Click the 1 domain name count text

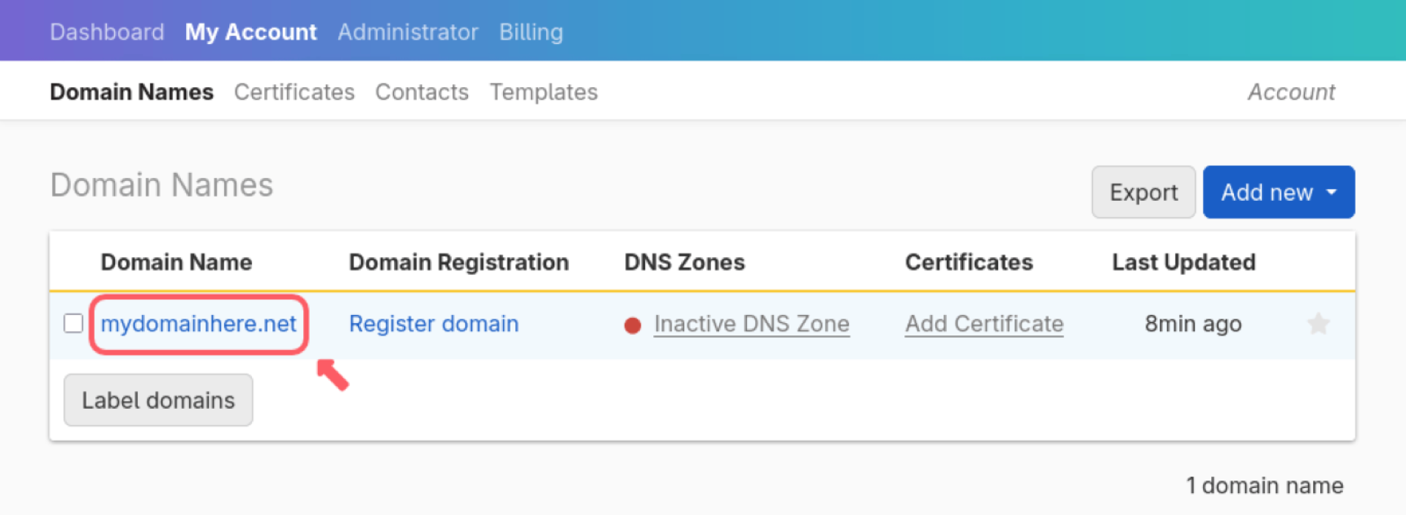click(x=1265, y=486)
